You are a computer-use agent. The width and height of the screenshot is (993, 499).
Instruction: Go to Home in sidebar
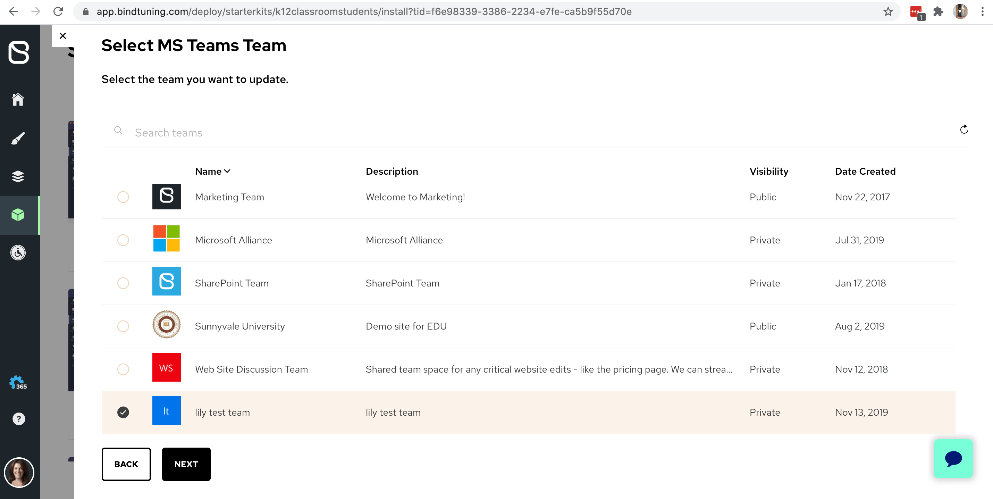point(18,100)
